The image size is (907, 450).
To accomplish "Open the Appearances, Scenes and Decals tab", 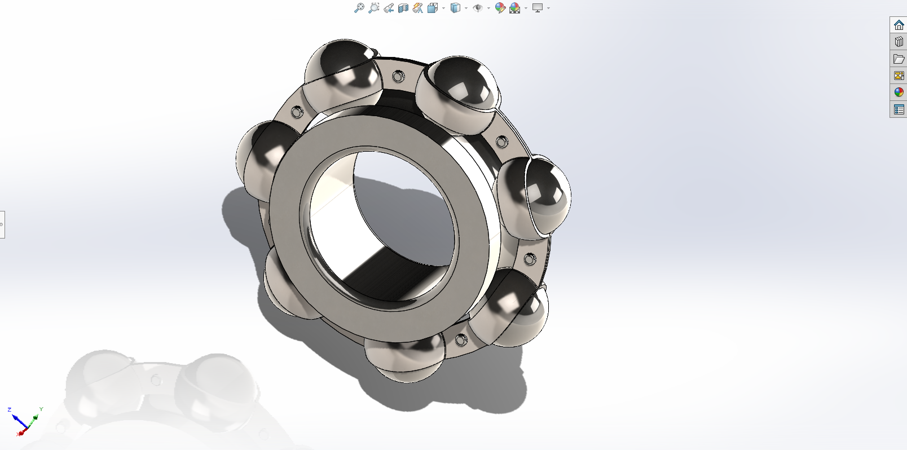I will tap(899, 92).
